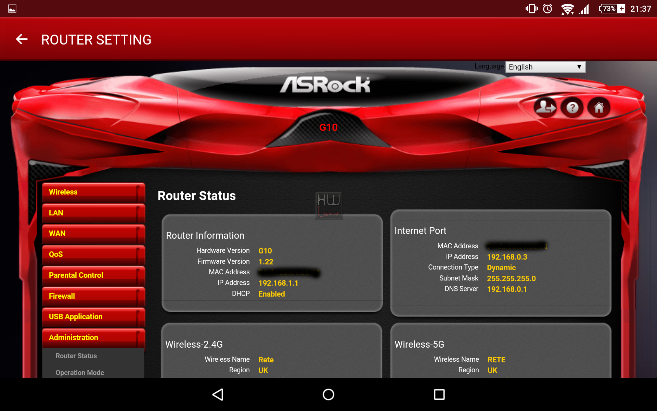
Task: Click 2.4G wireless name Rete
Action: click(266, 360)
